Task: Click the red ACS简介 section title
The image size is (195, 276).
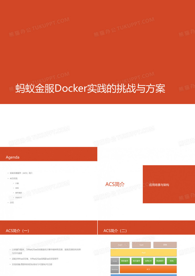Action: click(x=115, y=184)
